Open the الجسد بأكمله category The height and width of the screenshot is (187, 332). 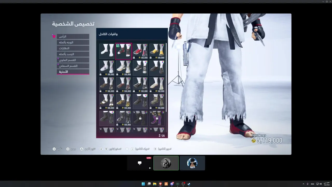pos(73,54)
